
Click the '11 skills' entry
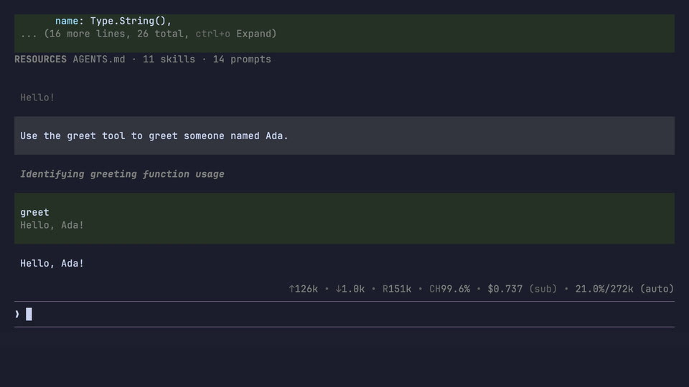pos(169,59)
